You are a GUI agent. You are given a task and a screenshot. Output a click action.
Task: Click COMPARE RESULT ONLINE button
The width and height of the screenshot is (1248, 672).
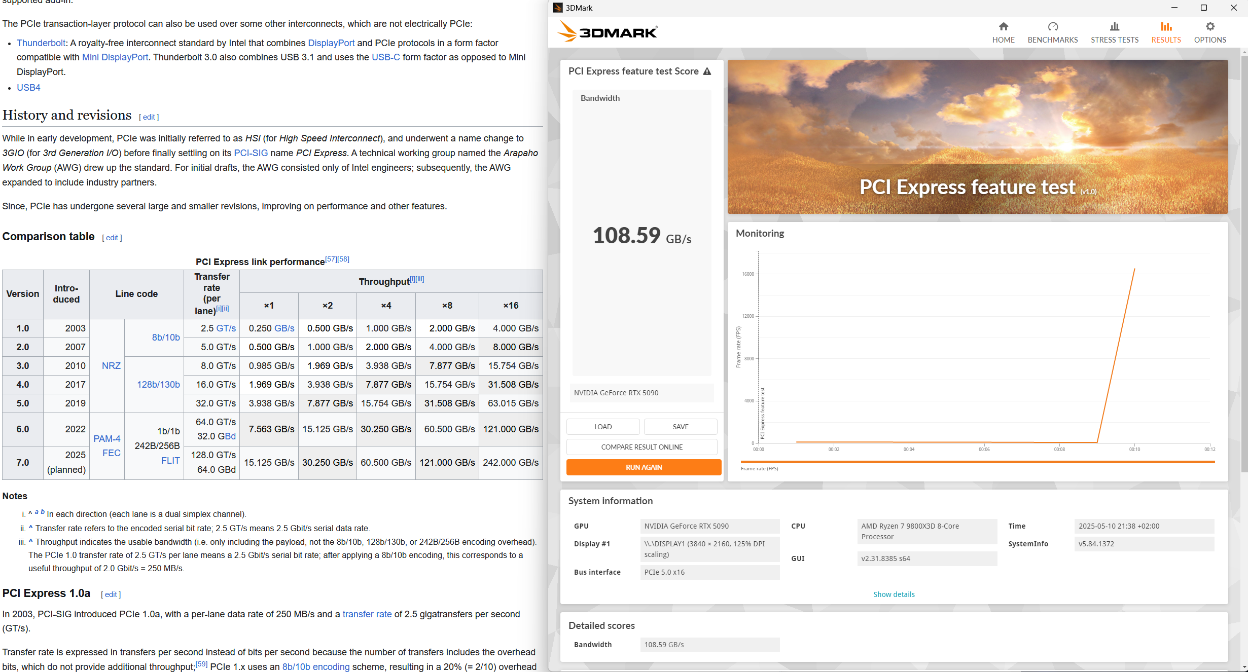point(641,447)
